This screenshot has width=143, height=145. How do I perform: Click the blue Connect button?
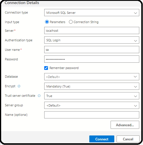click(x=102, y=139)
